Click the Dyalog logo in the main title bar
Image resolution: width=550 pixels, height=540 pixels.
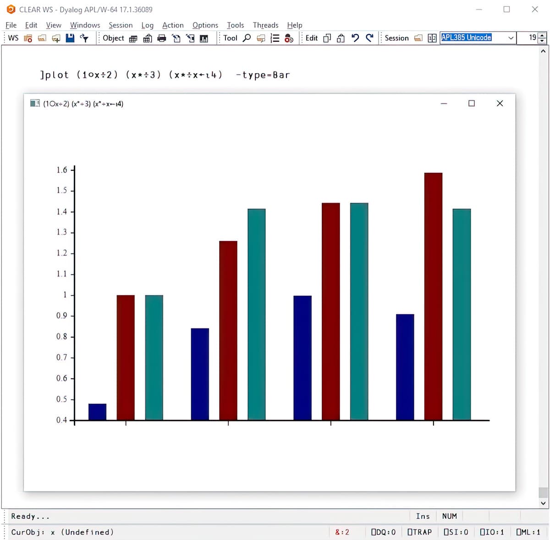(11, 9)
